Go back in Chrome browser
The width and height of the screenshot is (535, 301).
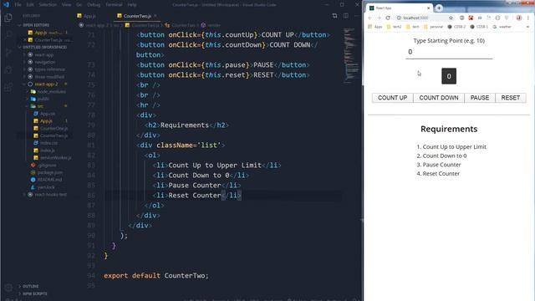point(369,18)
